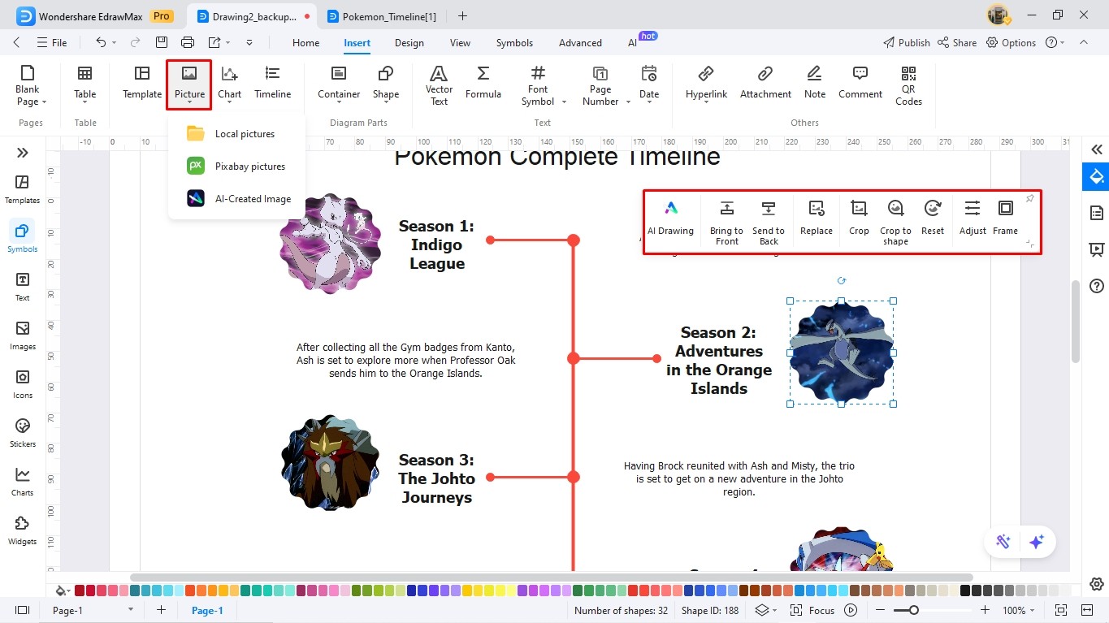Switch to the Home ribbon tab
1109x623 pixels.
pos(305,43)
